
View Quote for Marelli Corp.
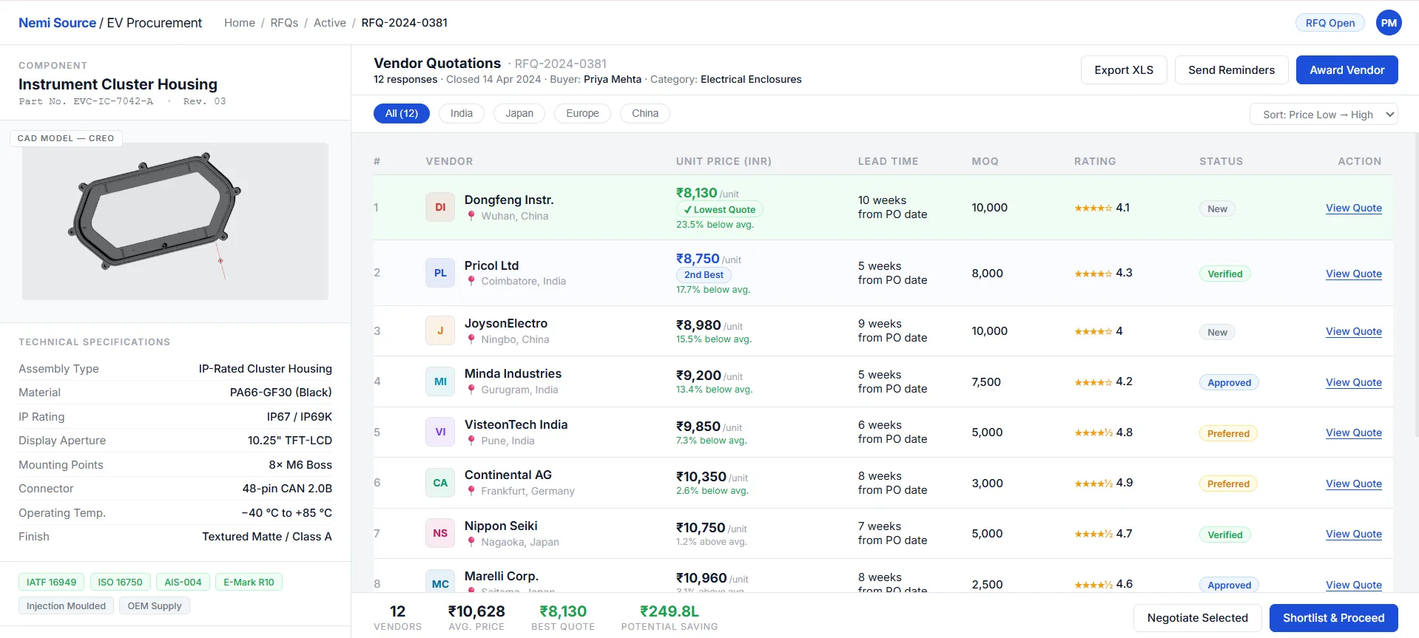click(x=1353, y=585)
